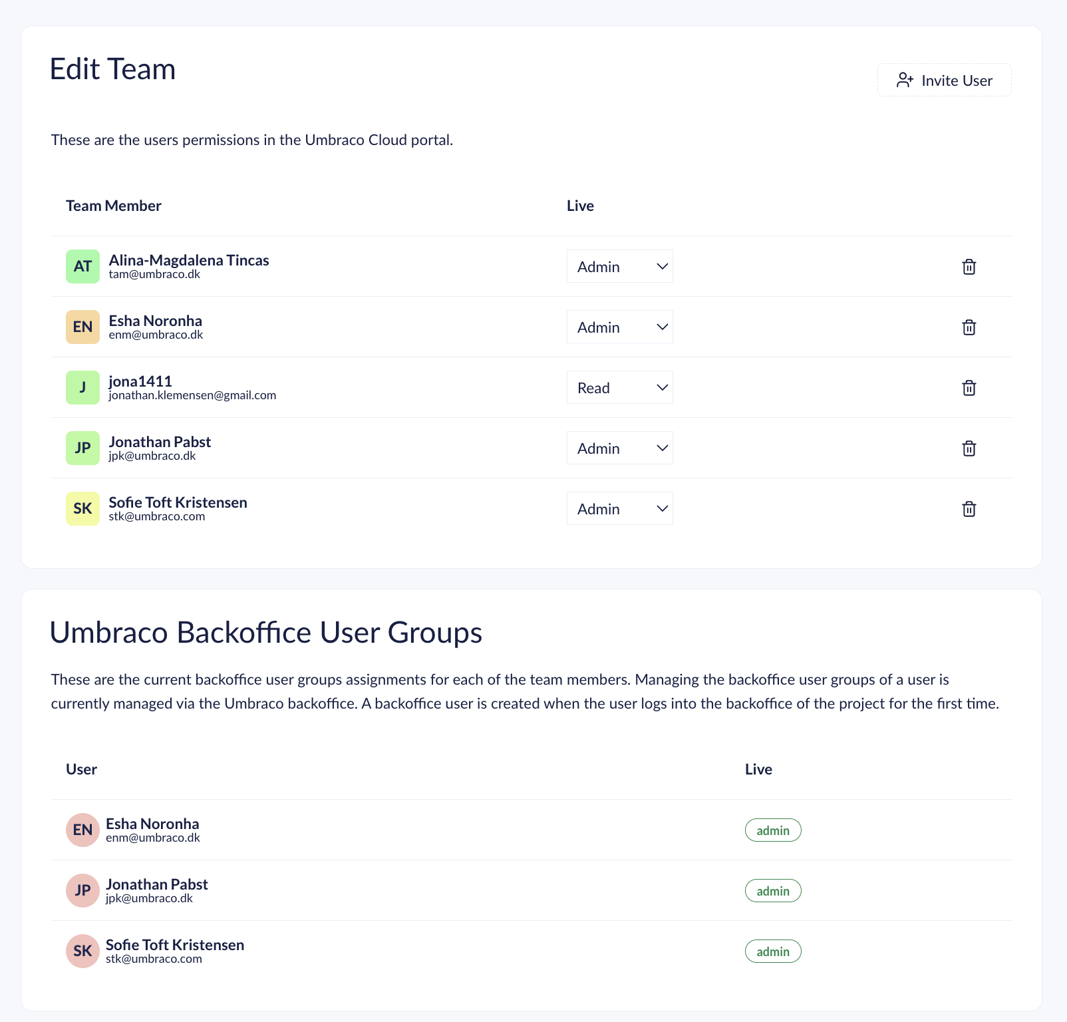Viewport: 1067px width, 1022px height.
Task: Delete Alina-Magdalena Tincas from the team
Action: [x=969, y=267]
